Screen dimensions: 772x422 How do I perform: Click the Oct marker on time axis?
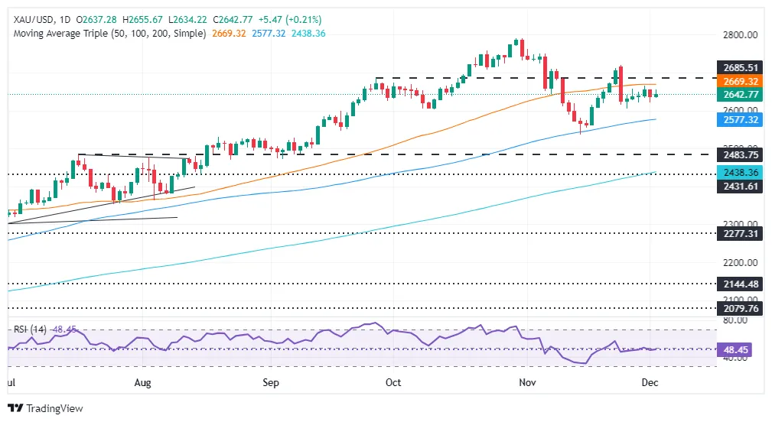[x=393, y=383]
